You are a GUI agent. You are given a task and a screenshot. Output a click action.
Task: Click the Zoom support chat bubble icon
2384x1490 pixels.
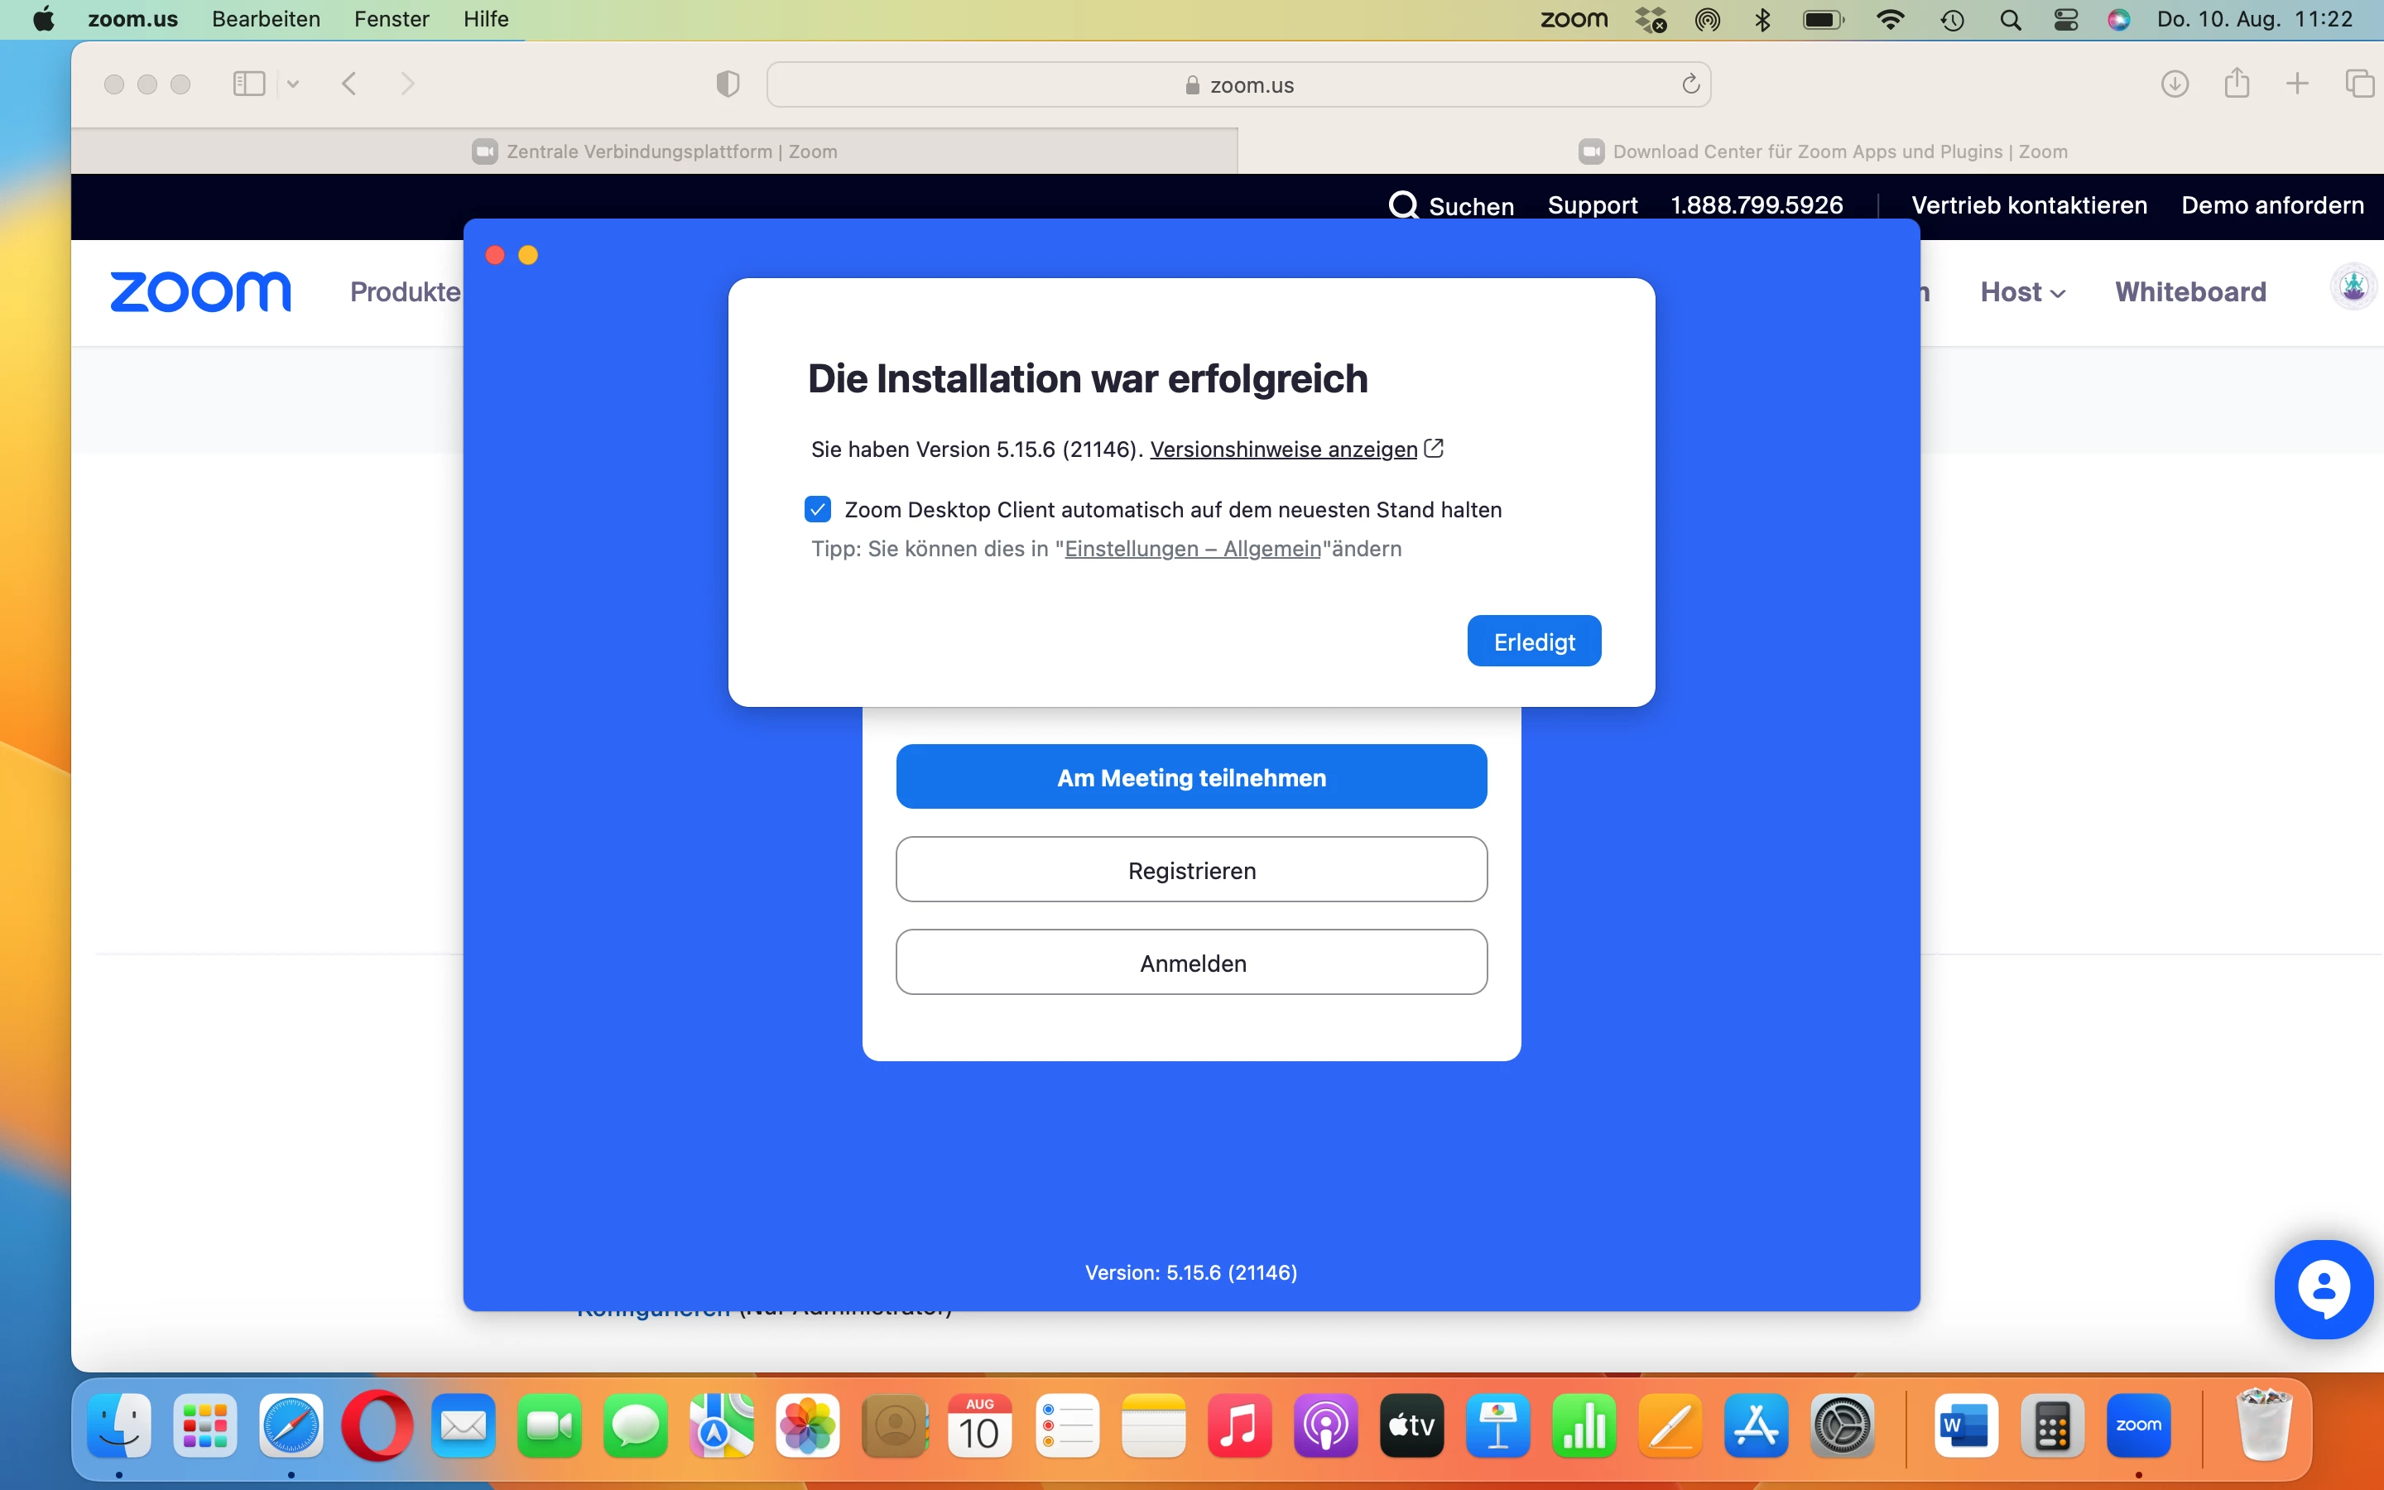coord(2323,1289)
